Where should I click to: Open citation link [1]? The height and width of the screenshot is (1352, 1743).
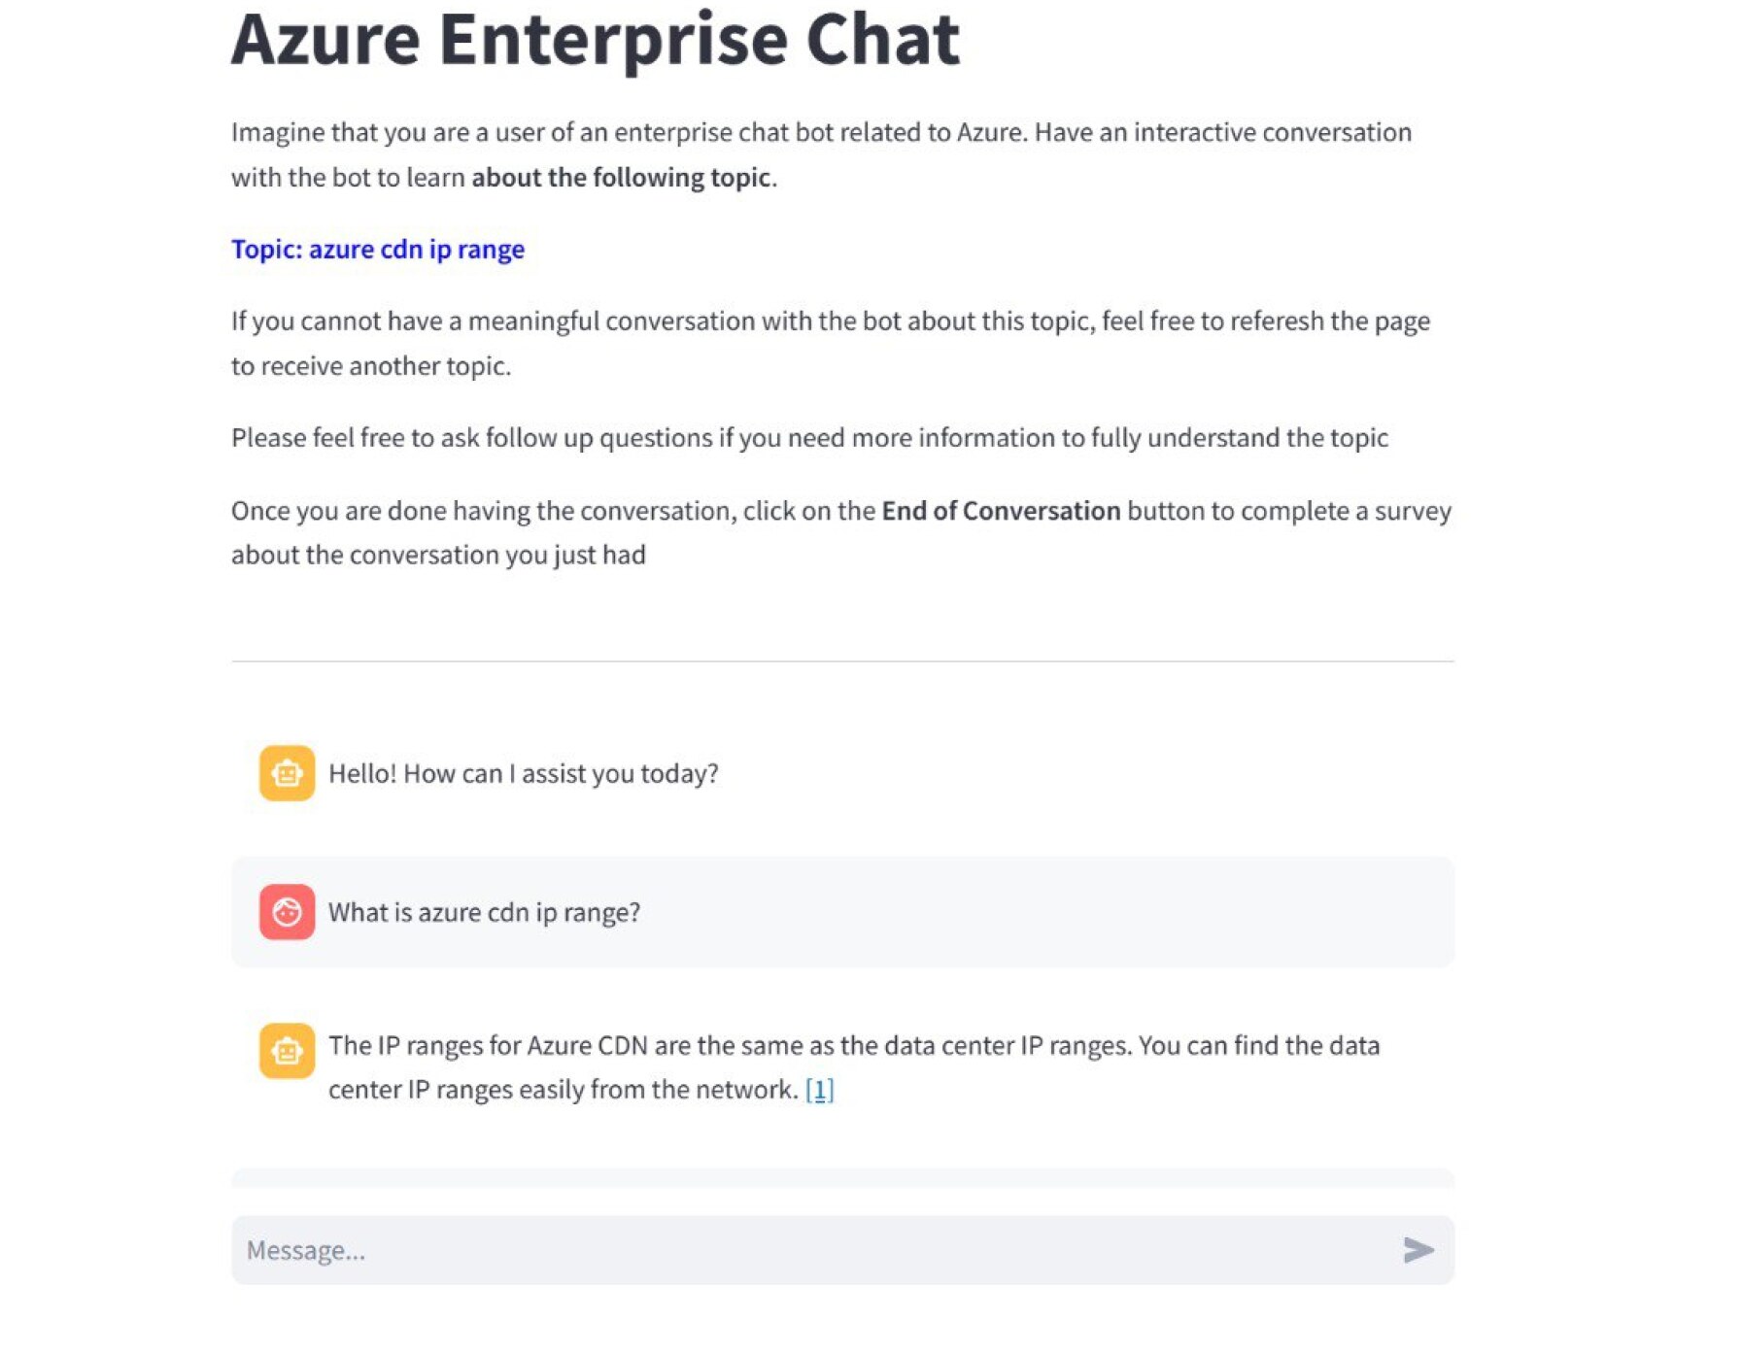[819, 1090]
